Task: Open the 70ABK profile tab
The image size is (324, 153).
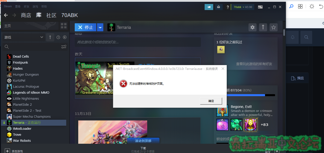Action: 70,15
